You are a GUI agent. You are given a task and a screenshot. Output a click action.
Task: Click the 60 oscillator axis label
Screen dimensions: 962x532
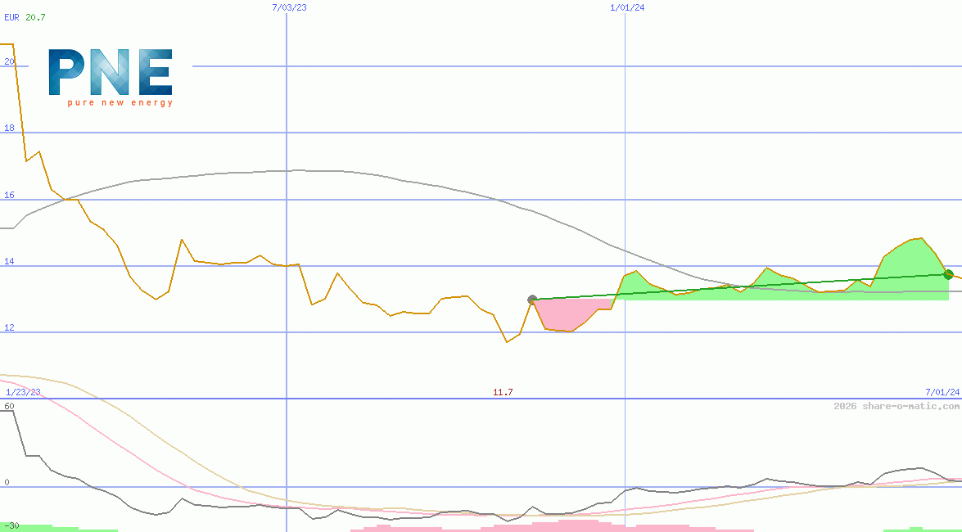(9, 406)
